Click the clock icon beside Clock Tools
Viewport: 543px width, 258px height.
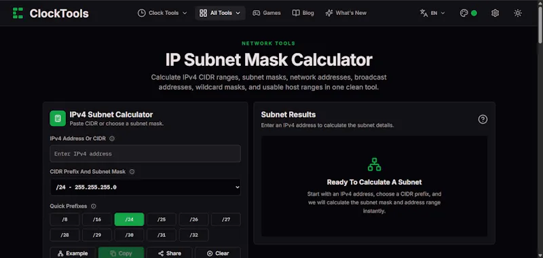point(141,13)
